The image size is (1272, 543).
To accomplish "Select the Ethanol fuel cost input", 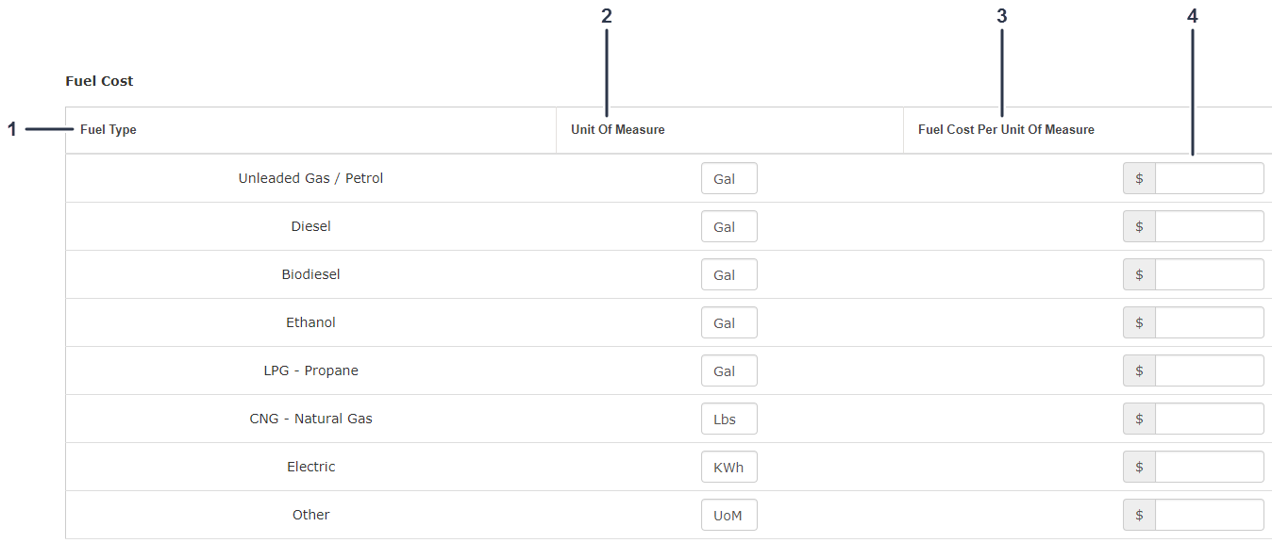I will click(1209, 322).
